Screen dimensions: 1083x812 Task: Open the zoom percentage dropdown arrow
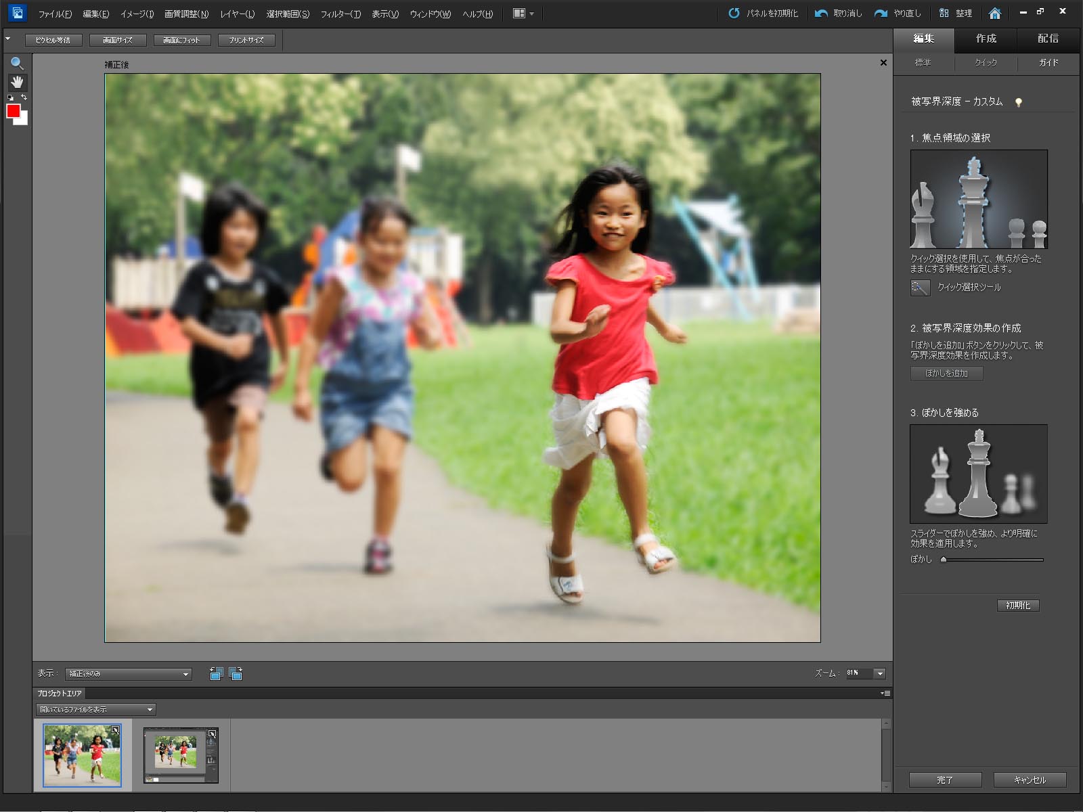click(x=880, y=673)
